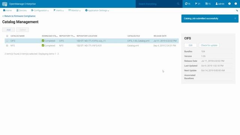This screenshot has width=240, height=135.
Task: Expand the Alerts menu
Action: tap(58, 10)
